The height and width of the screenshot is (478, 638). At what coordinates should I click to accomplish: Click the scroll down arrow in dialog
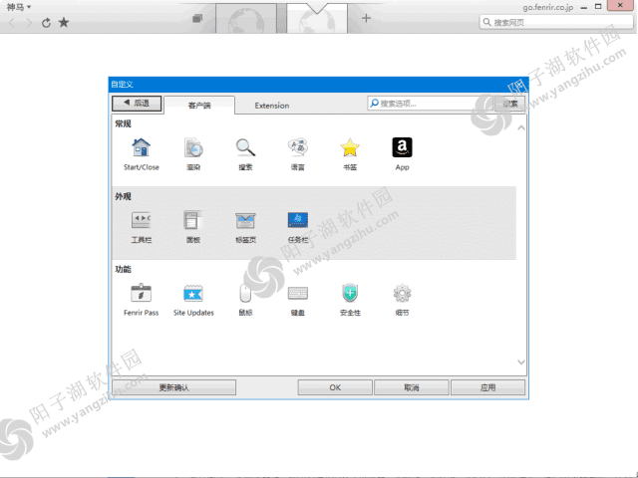(x=521, y=361)
